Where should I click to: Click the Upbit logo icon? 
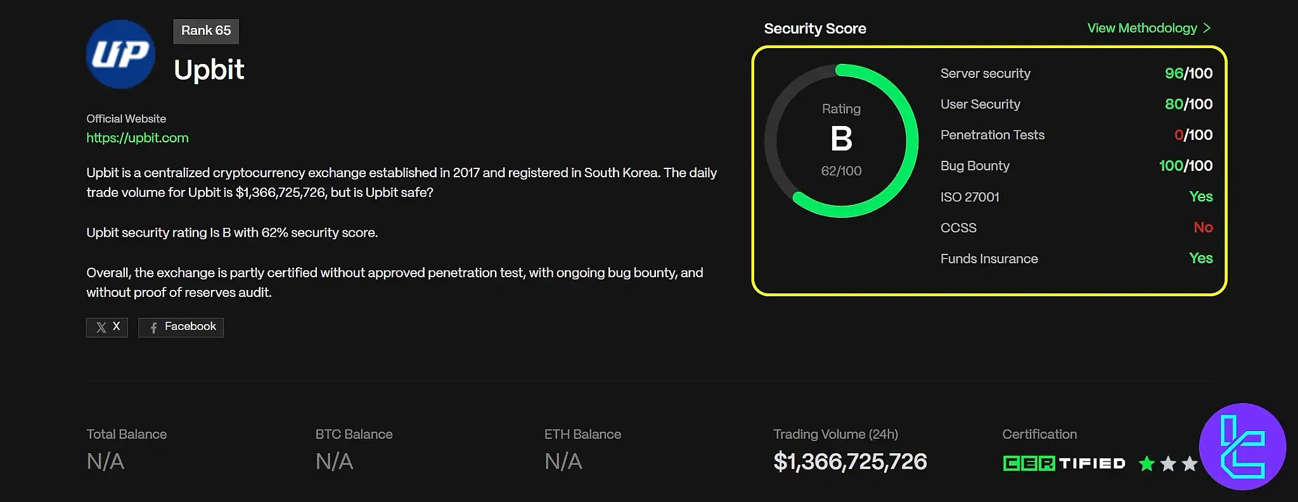120,54
